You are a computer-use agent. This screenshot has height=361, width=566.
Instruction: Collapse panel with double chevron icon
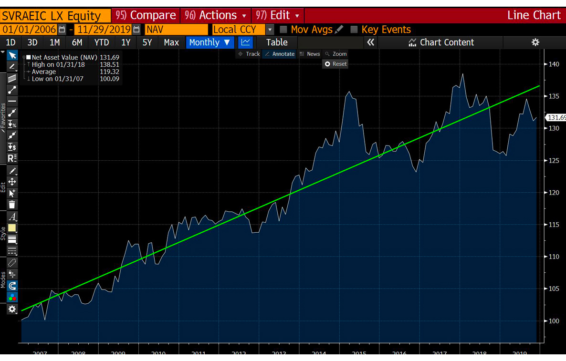coord(370,42)
